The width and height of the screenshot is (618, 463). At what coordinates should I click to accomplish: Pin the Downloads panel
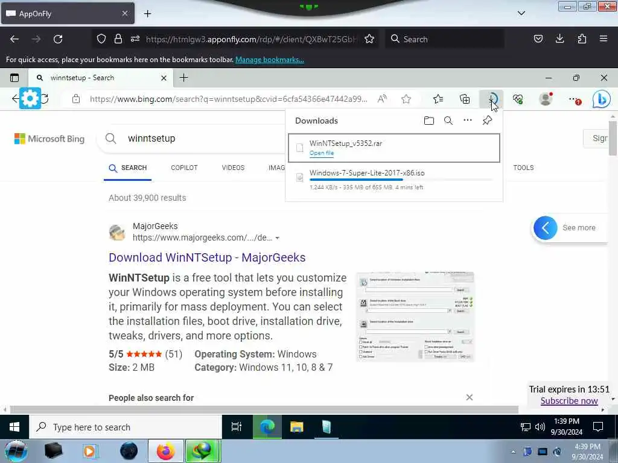tap(487, 120)
